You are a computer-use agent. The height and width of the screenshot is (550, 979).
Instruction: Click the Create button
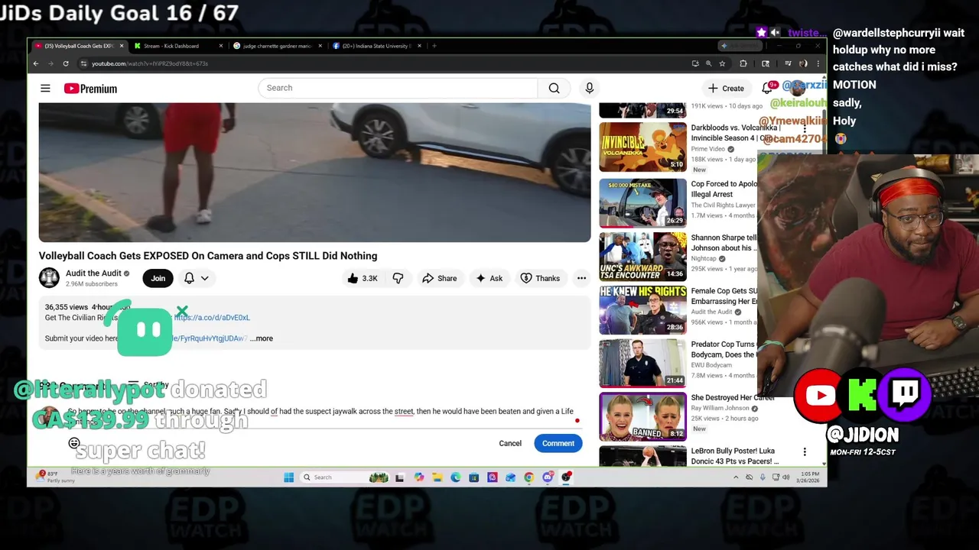pos(726,88)
